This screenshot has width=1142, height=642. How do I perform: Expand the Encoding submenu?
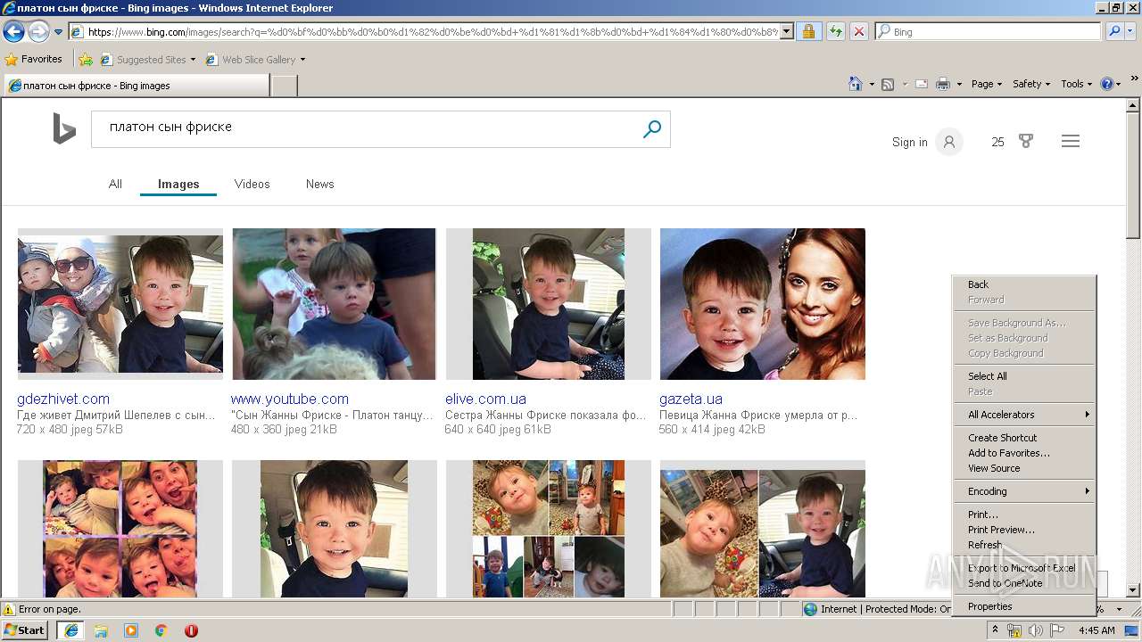point(1024,491)
